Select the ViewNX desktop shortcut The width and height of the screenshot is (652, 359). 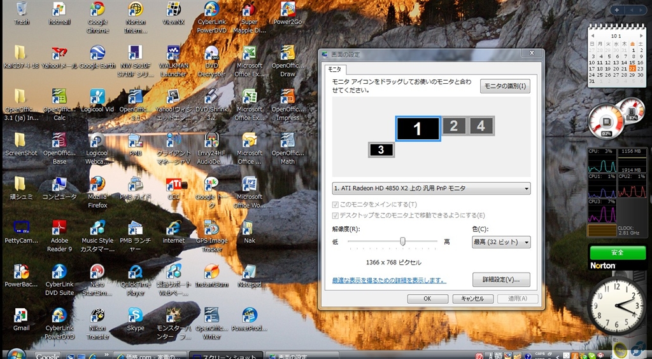pos(173,13)
